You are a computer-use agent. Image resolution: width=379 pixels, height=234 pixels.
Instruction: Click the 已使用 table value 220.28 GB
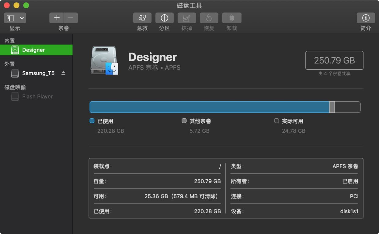pyautogui.click(x=208, y=211)
